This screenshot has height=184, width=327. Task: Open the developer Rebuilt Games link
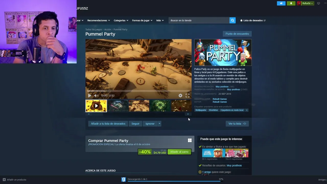point(220,99)
